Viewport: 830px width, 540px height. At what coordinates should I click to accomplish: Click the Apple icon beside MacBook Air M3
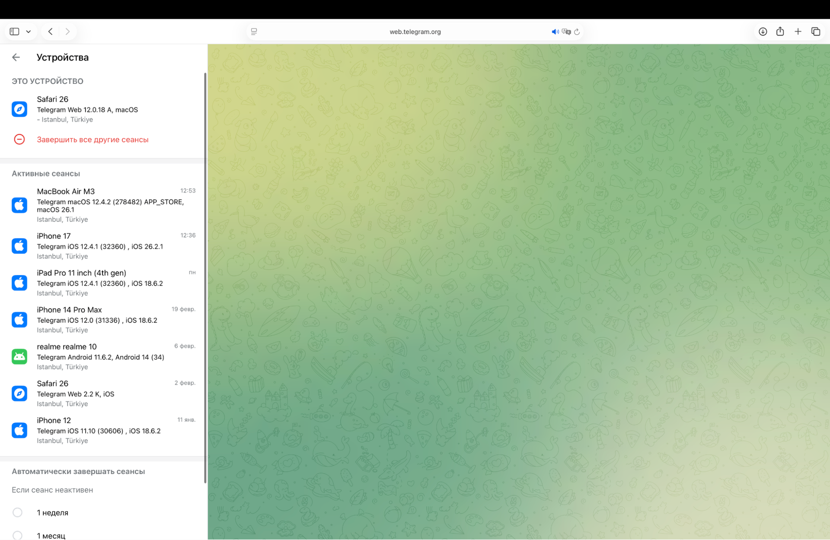(19, 205)
